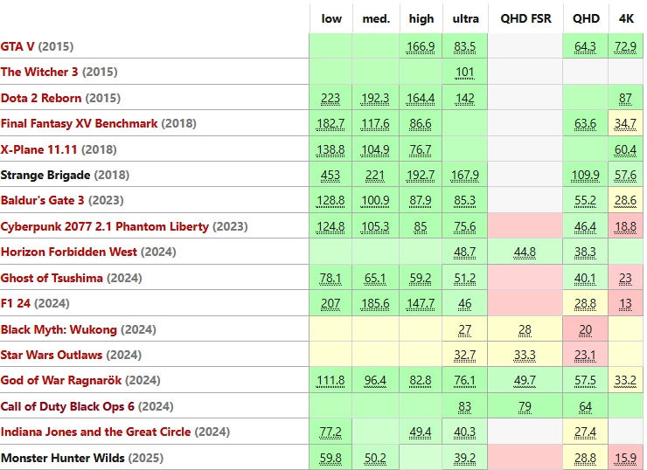Click Strange Brigade ultra value 167.9

[x=464, y=176]
